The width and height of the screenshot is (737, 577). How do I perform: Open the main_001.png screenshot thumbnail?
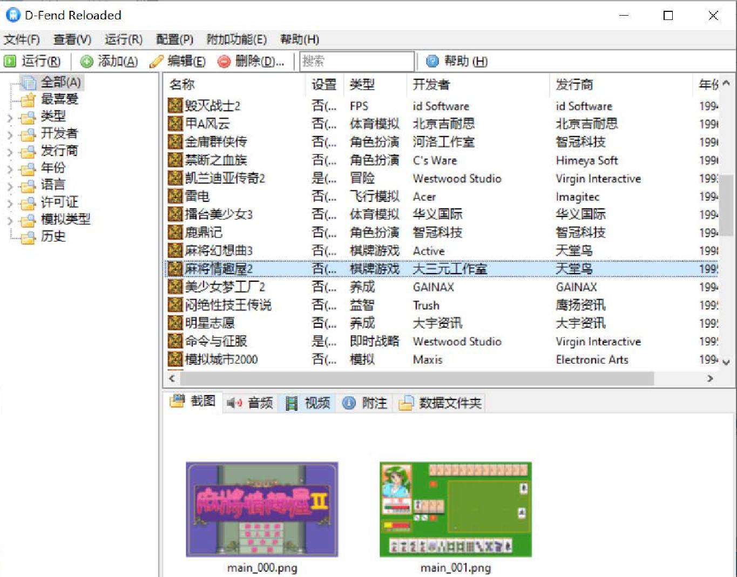tap(456, 510)
